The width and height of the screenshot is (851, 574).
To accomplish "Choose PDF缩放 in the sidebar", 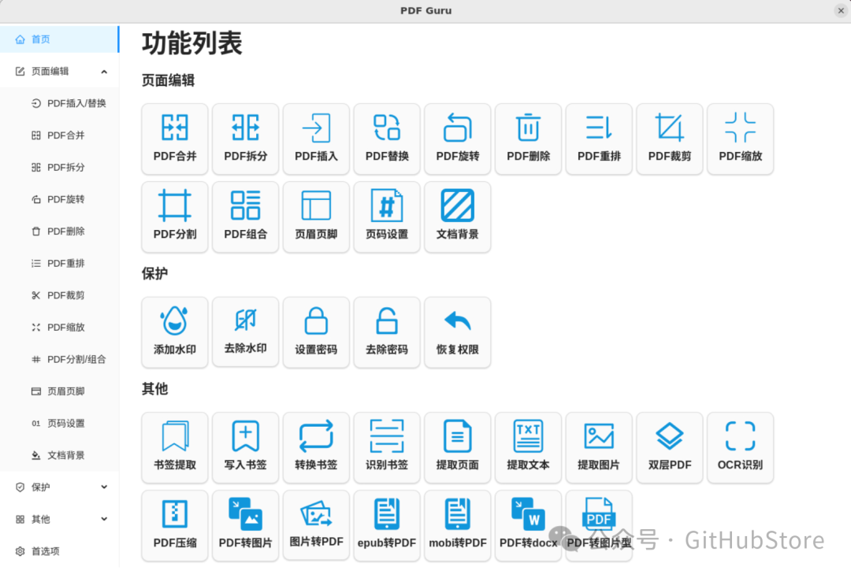I will click(x=60, y=327).
